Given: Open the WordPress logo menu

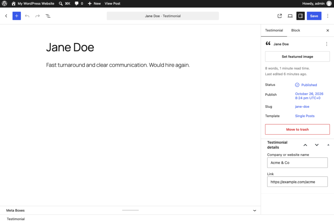Looking at the screenshot, I should (4, 3).
